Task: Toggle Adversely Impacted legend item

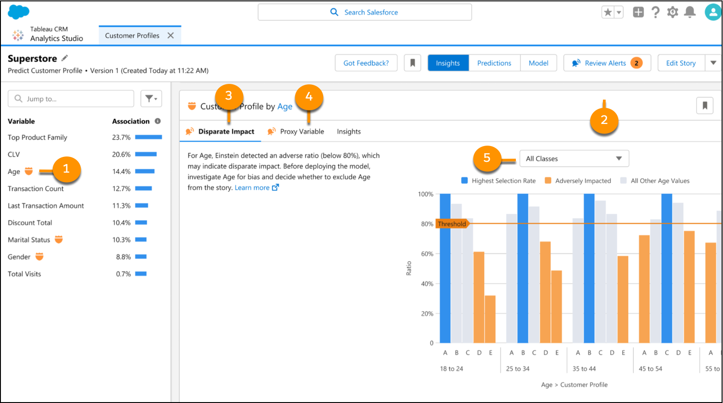Action: pos(578,181)
